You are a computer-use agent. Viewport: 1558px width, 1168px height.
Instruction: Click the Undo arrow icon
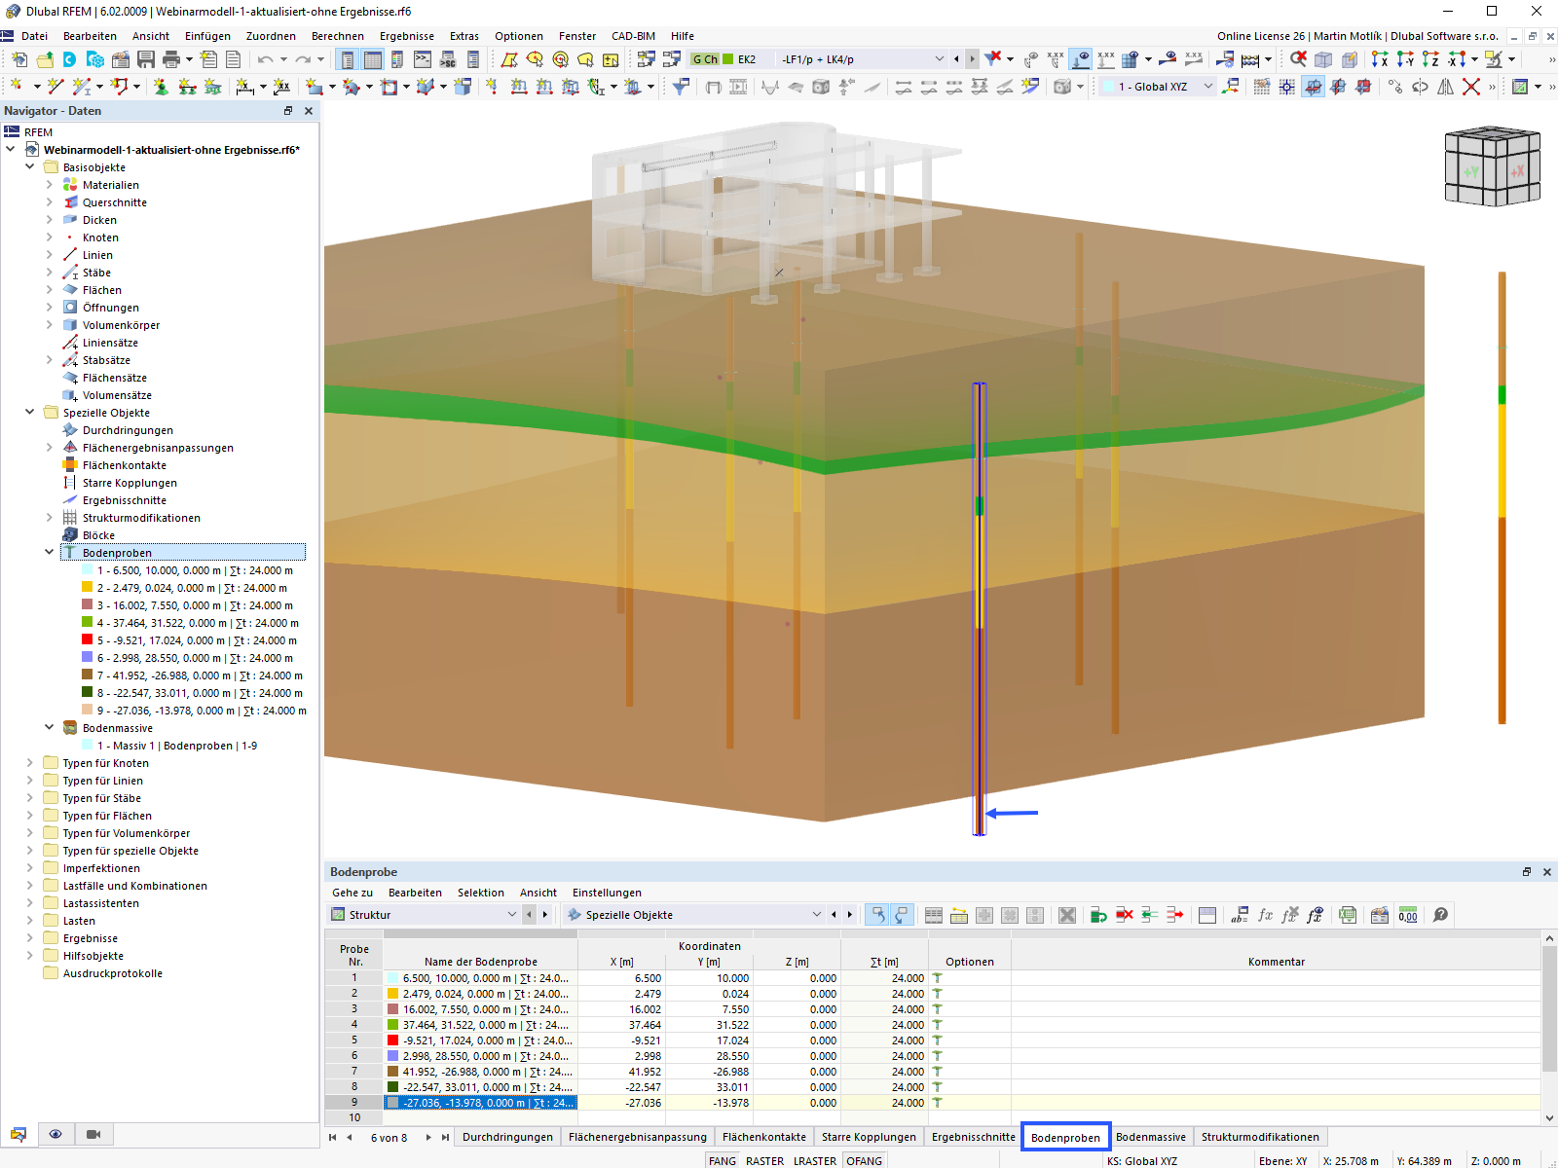pos(265,59)
